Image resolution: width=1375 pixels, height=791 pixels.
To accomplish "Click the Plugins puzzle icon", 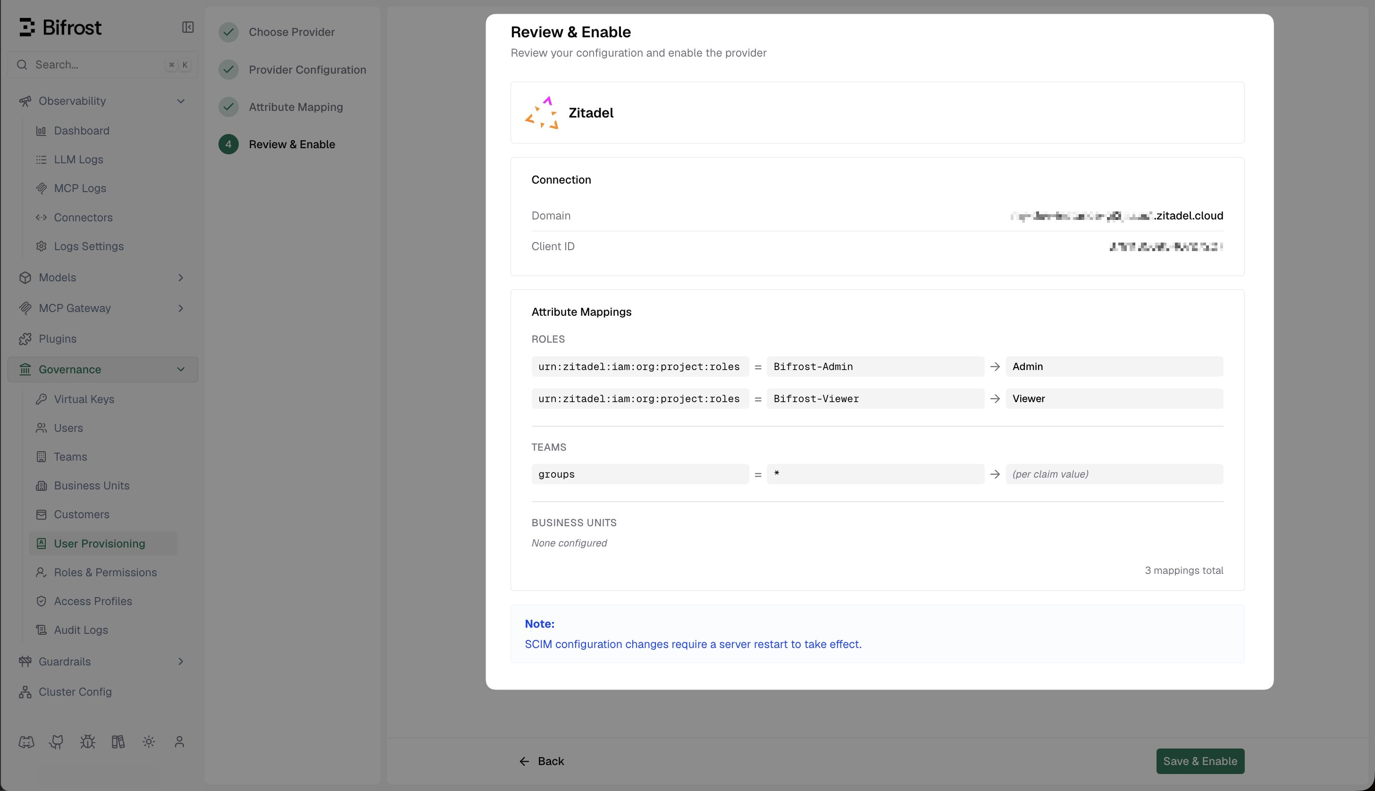I will pyautogui.click(x=25, y=339).
